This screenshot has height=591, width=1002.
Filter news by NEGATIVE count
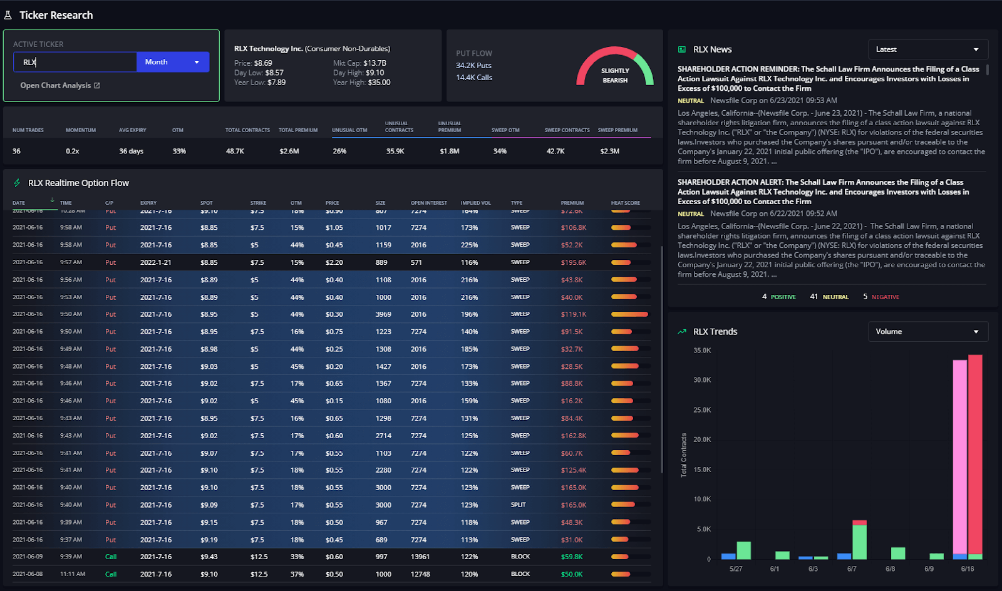point(881,297)
